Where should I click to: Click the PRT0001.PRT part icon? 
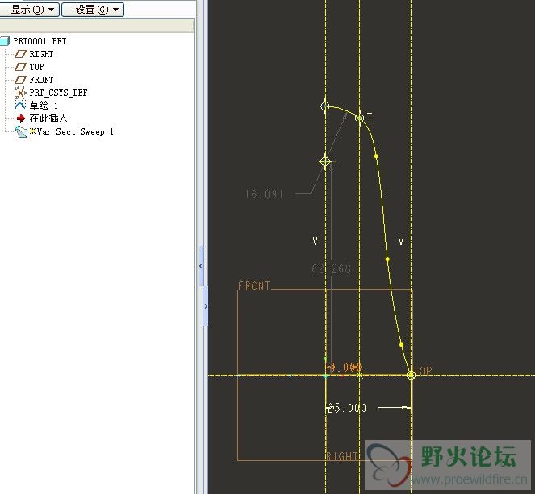[x=4, y=41]
